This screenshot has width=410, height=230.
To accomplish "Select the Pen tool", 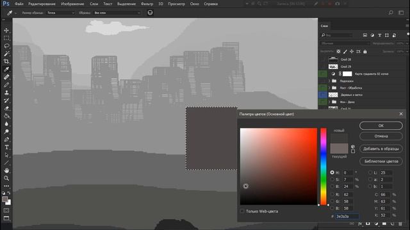I will coord(6,139).
